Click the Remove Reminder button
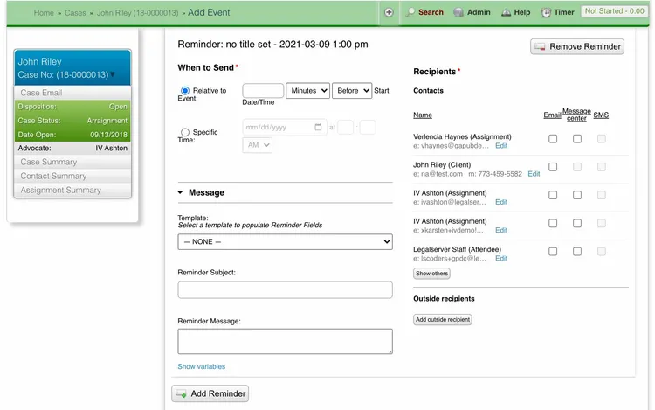Viewport: 655px width, 410px height. point(577,46)
